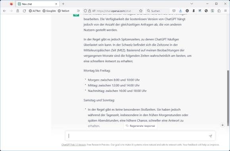Viewport: 230px width, 151px height.
Task: Click 'Nachmittag: zwischen 16:00 und 18:00 Uhr'
Action: [x=117, y=91]
